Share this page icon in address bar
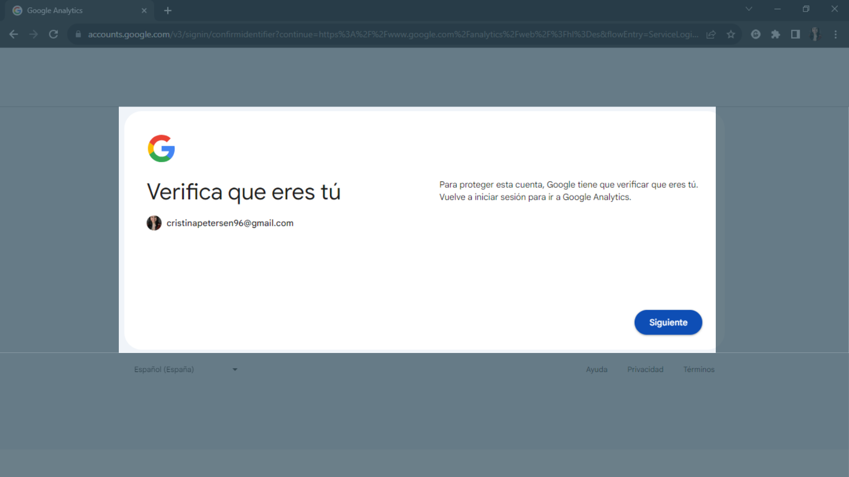 [x=711, y=34]
